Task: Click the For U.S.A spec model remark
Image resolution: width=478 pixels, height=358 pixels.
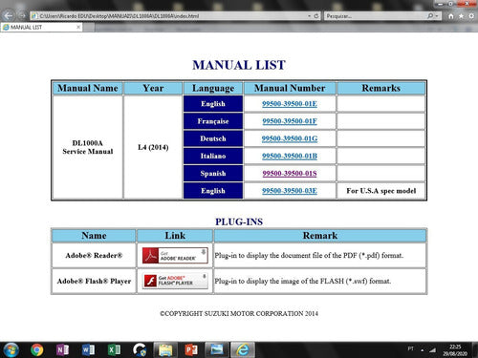Action: click(x=381, y=191)
